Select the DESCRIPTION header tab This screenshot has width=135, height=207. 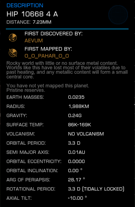25,6
